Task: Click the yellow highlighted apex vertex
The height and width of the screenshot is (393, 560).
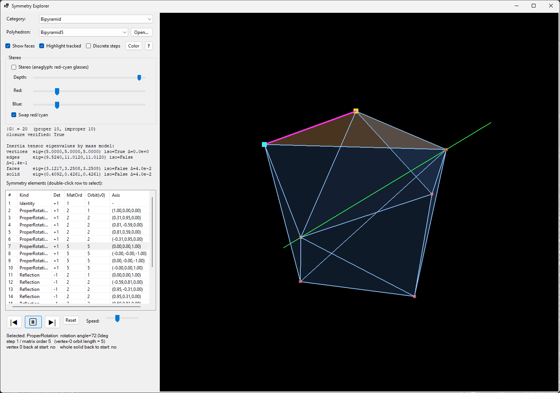Action: (356, 111)
